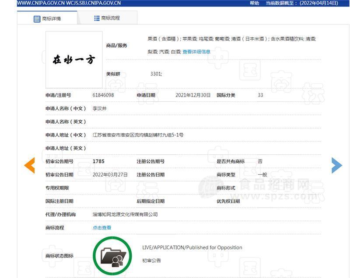The image size is (350, 278).
Task: Select status text LIVE/APPLICATION/Published for Opposition
Action: click(192, 247)
